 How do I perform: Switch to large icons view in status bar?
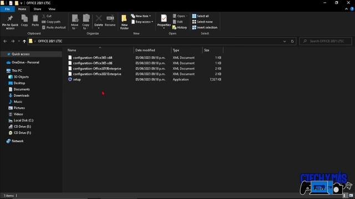(x=351, y=196)
